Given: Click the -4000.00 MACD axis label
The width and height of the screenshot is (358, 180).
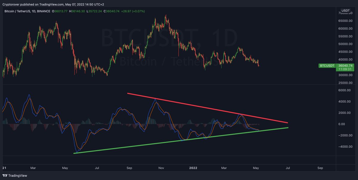Looking at the screenshot, I should (345, 147).
